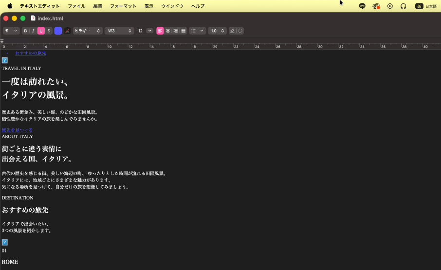Click the line 歴史ある街並み、美しい海
The height and width of the screenshot is (270, 441).
coord(50,112)
